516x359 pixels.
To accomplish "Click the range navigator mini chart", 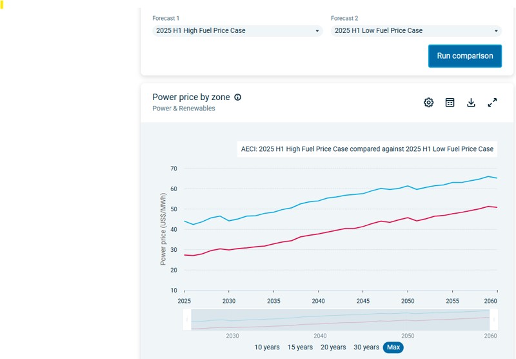I will 341,319.
